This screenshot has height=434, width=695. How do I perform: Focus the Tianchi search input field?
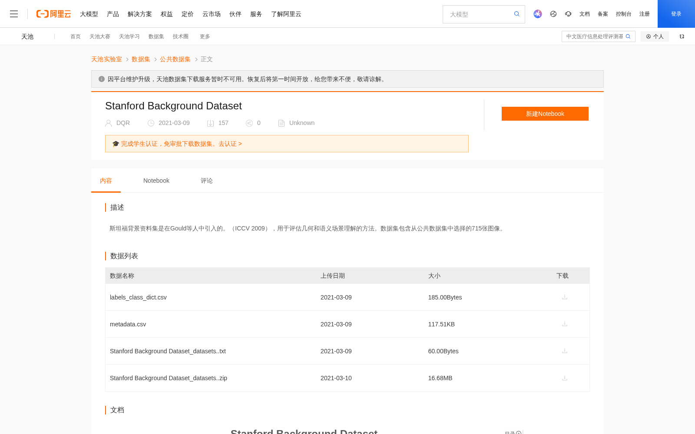point(594,36)
